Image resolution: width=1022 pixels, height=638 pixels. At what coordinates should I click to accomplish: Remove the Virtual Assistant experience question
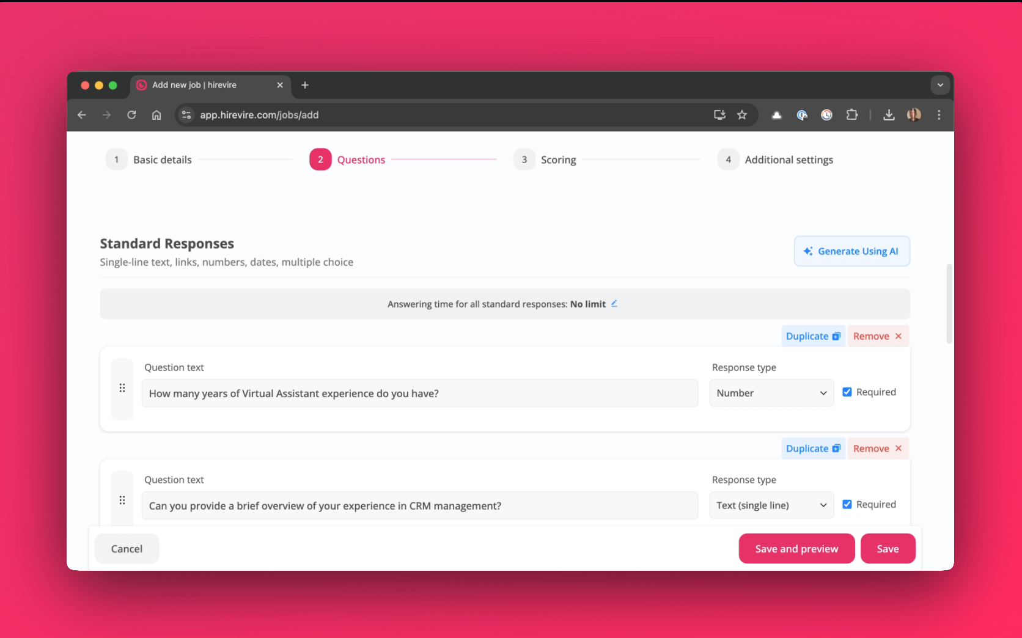click(x=877, y=336)
